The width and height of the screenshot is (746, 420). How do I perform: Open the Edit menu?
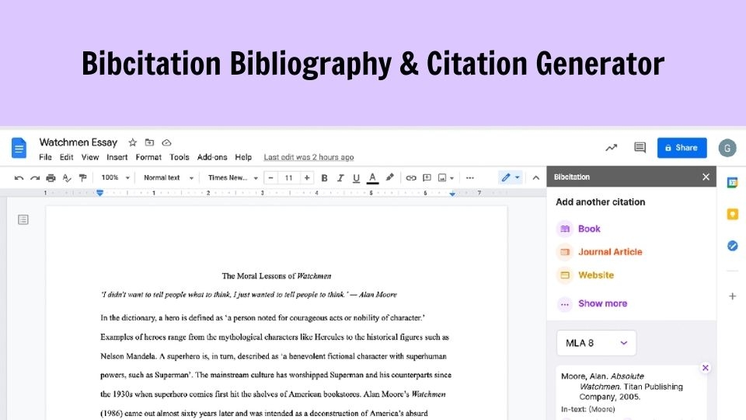click(66, 157)
